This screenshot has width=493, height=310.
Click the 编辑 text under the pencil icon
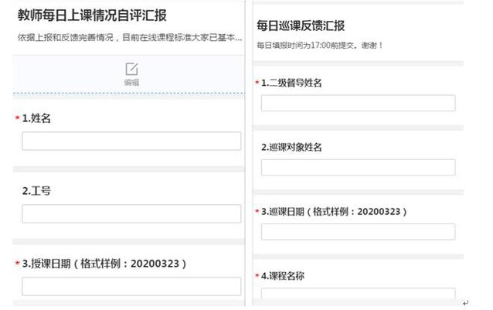(x=131, y=82)
